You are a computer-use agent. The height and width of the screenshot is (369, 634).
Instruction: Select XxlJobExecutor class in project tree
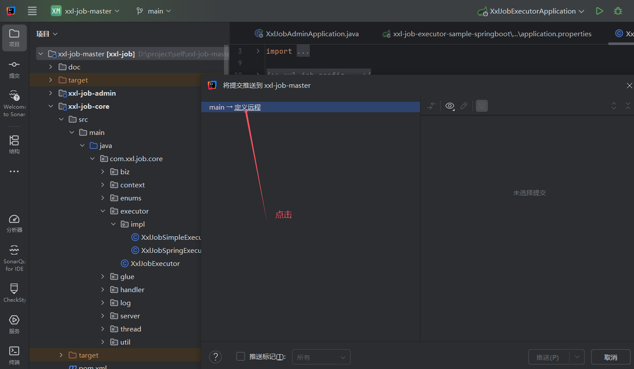click(x=155, y=263)
